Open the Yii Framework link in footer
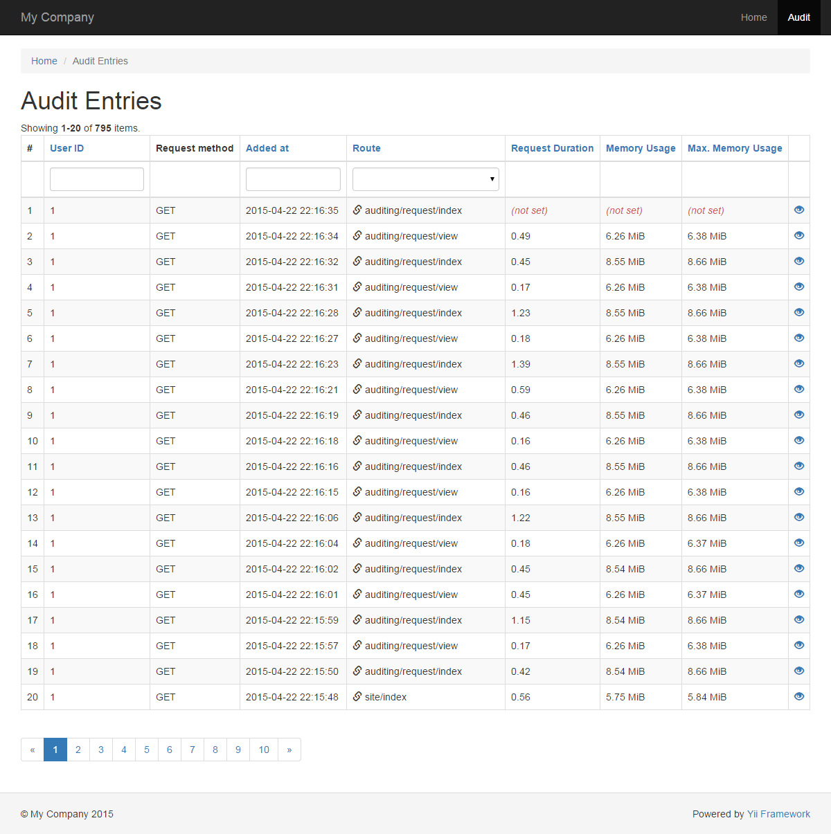This screenshot has height=834, width=831. point(778,814)
